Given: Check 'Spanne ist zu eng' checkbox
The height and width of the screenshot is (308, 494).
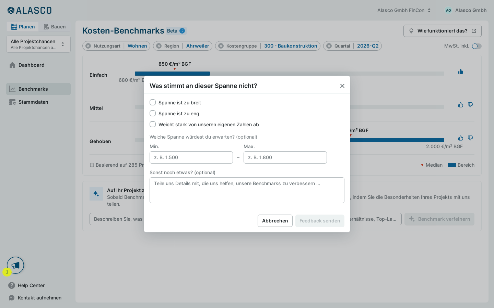Looking at the screenshot, I should click(x=153, y=113).
